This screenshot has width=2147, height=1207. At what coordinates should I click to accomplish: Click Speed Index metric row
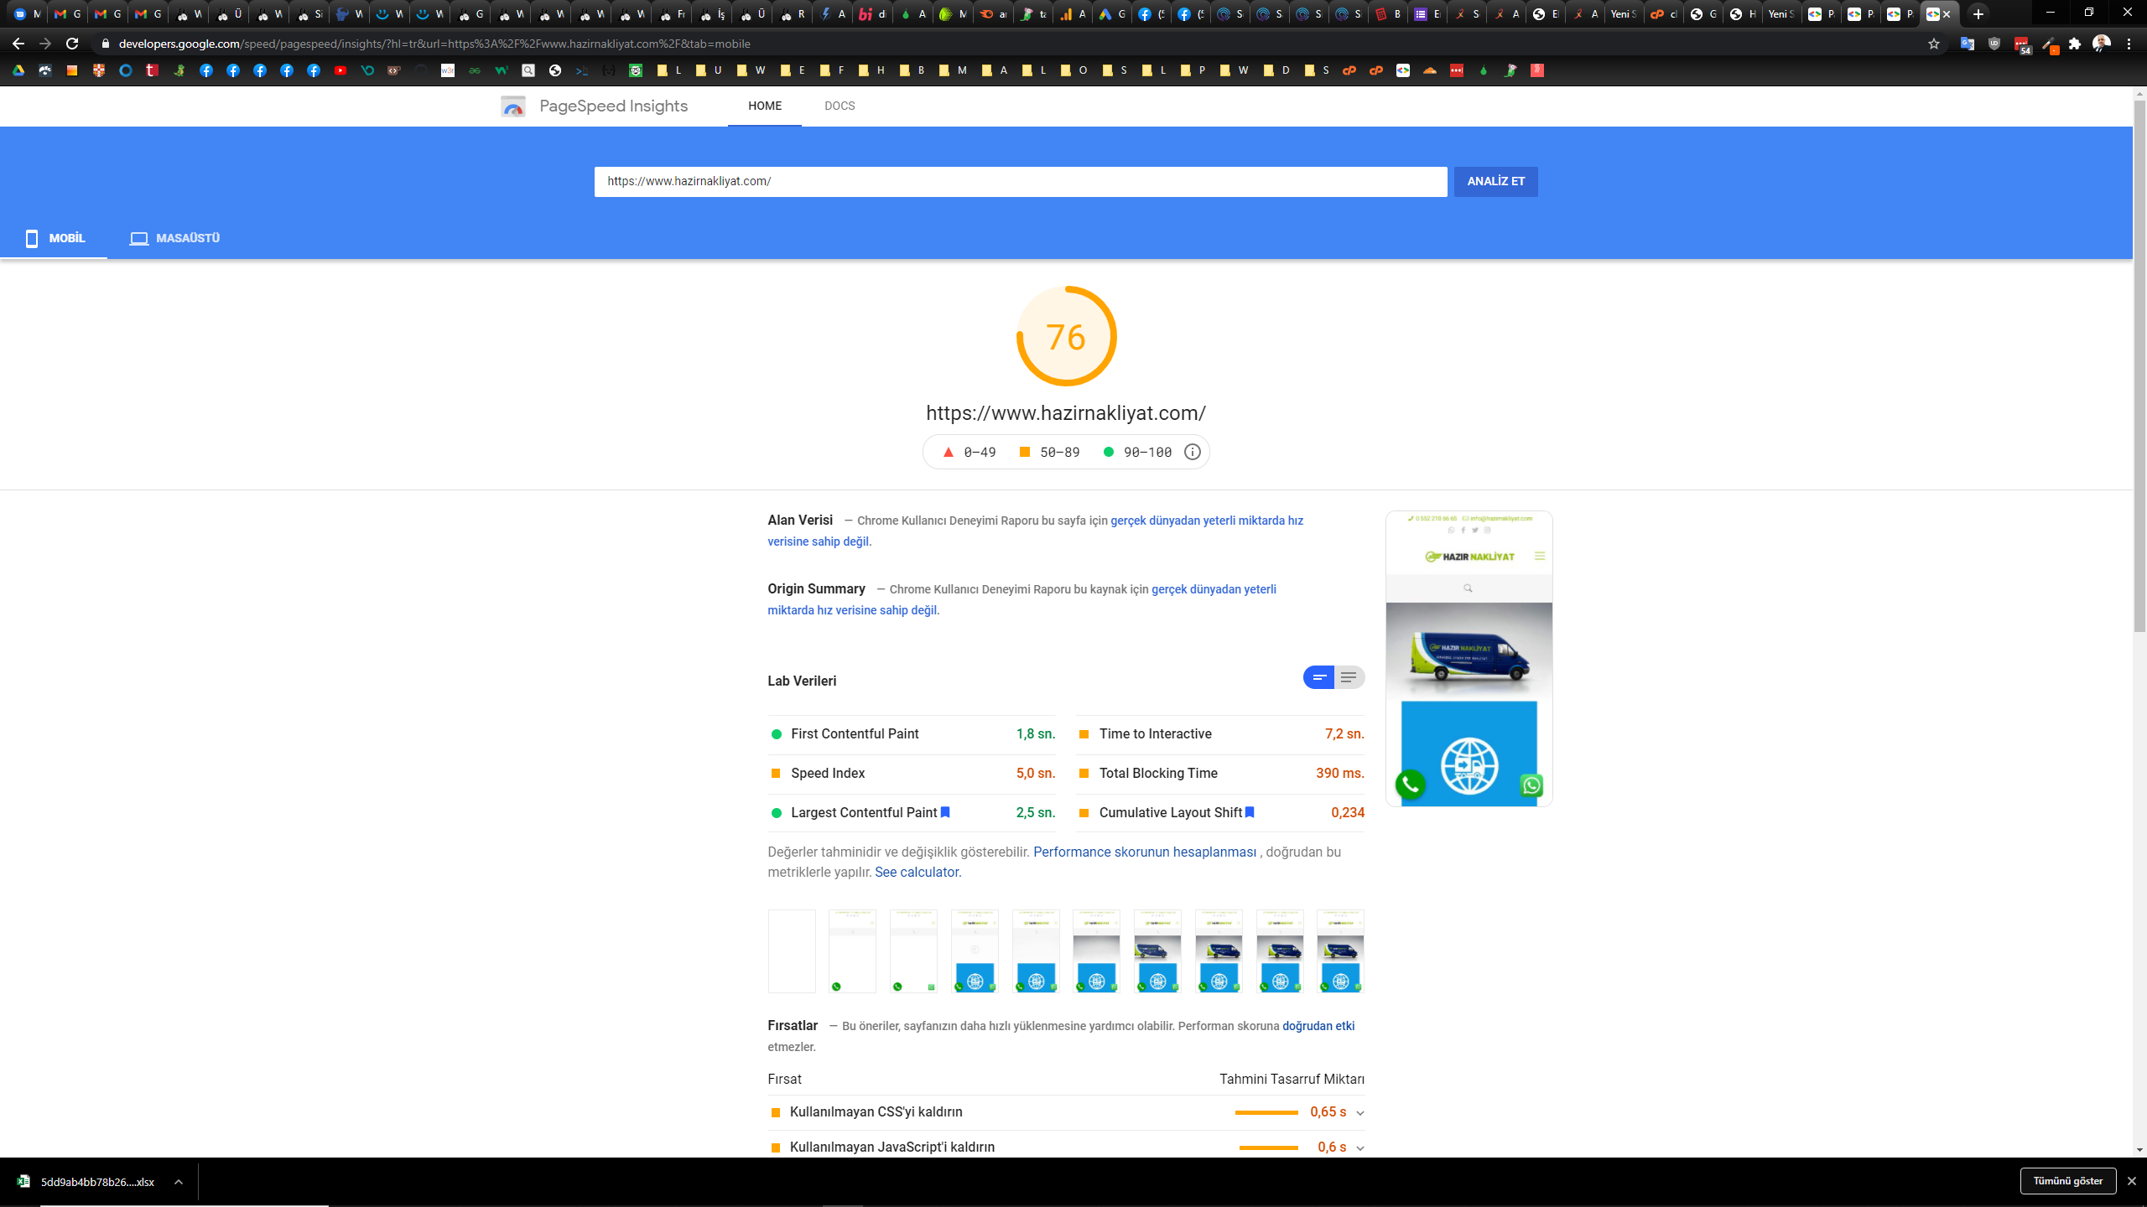[x=912, y=774]
